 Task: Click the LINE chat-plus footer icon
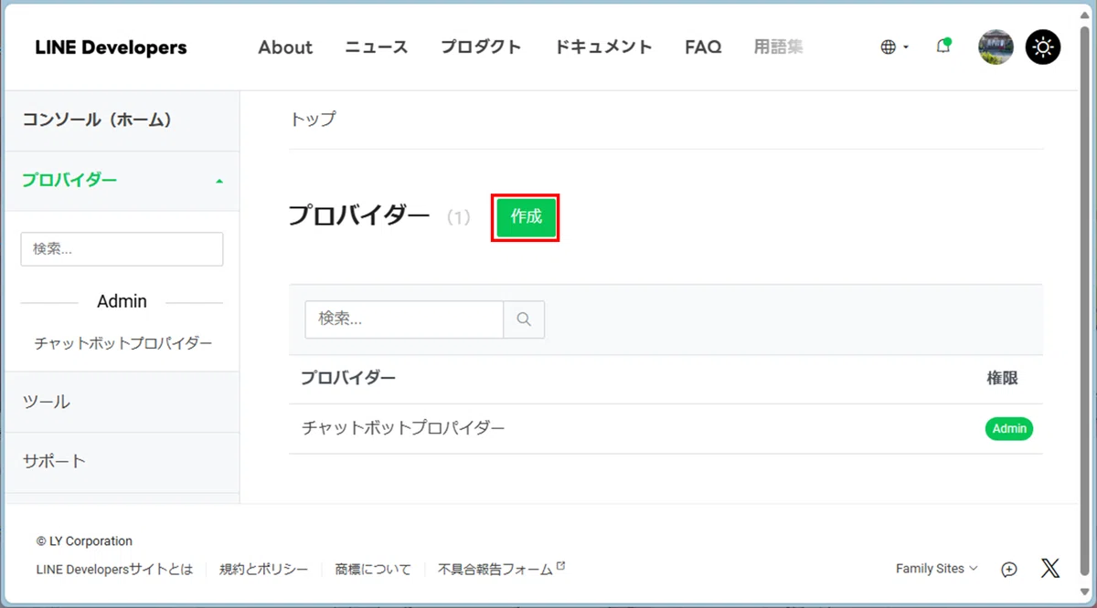tap(1009, 569)
